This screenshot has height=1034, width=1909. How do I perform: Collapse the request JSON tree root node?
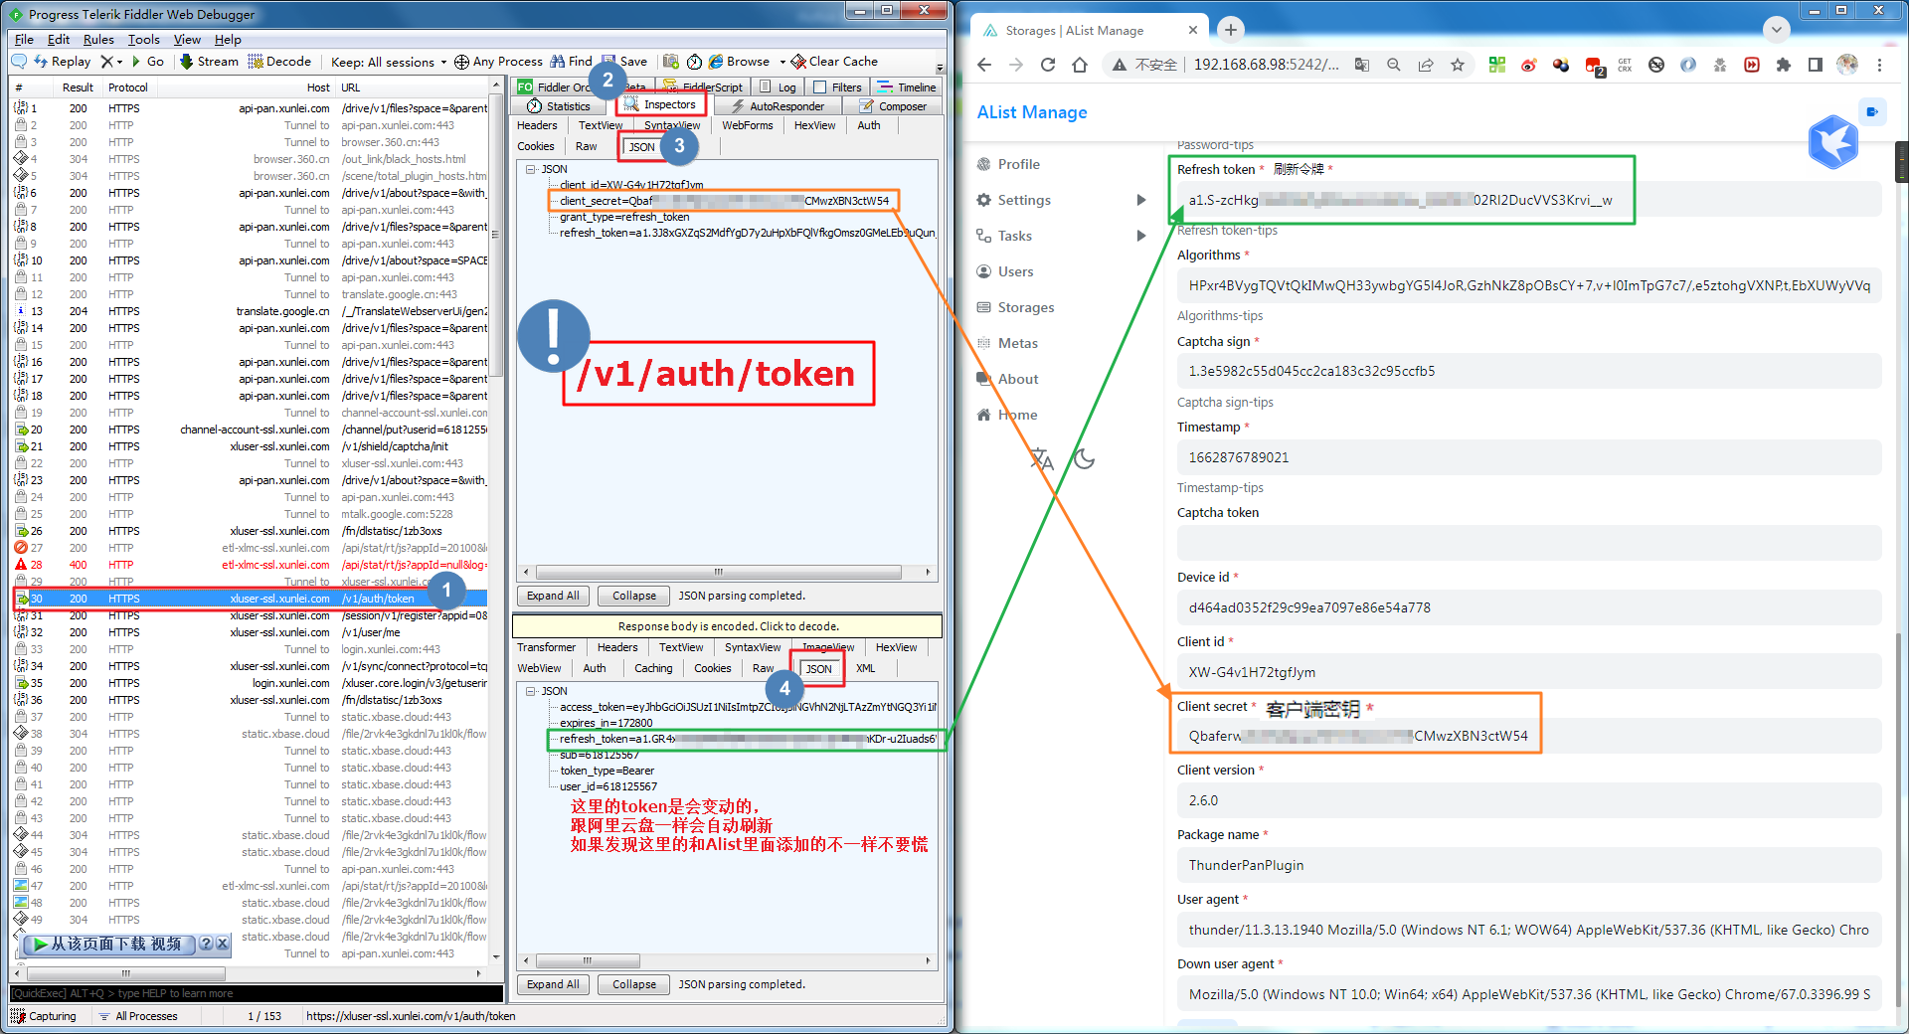[x=531, y=169]
